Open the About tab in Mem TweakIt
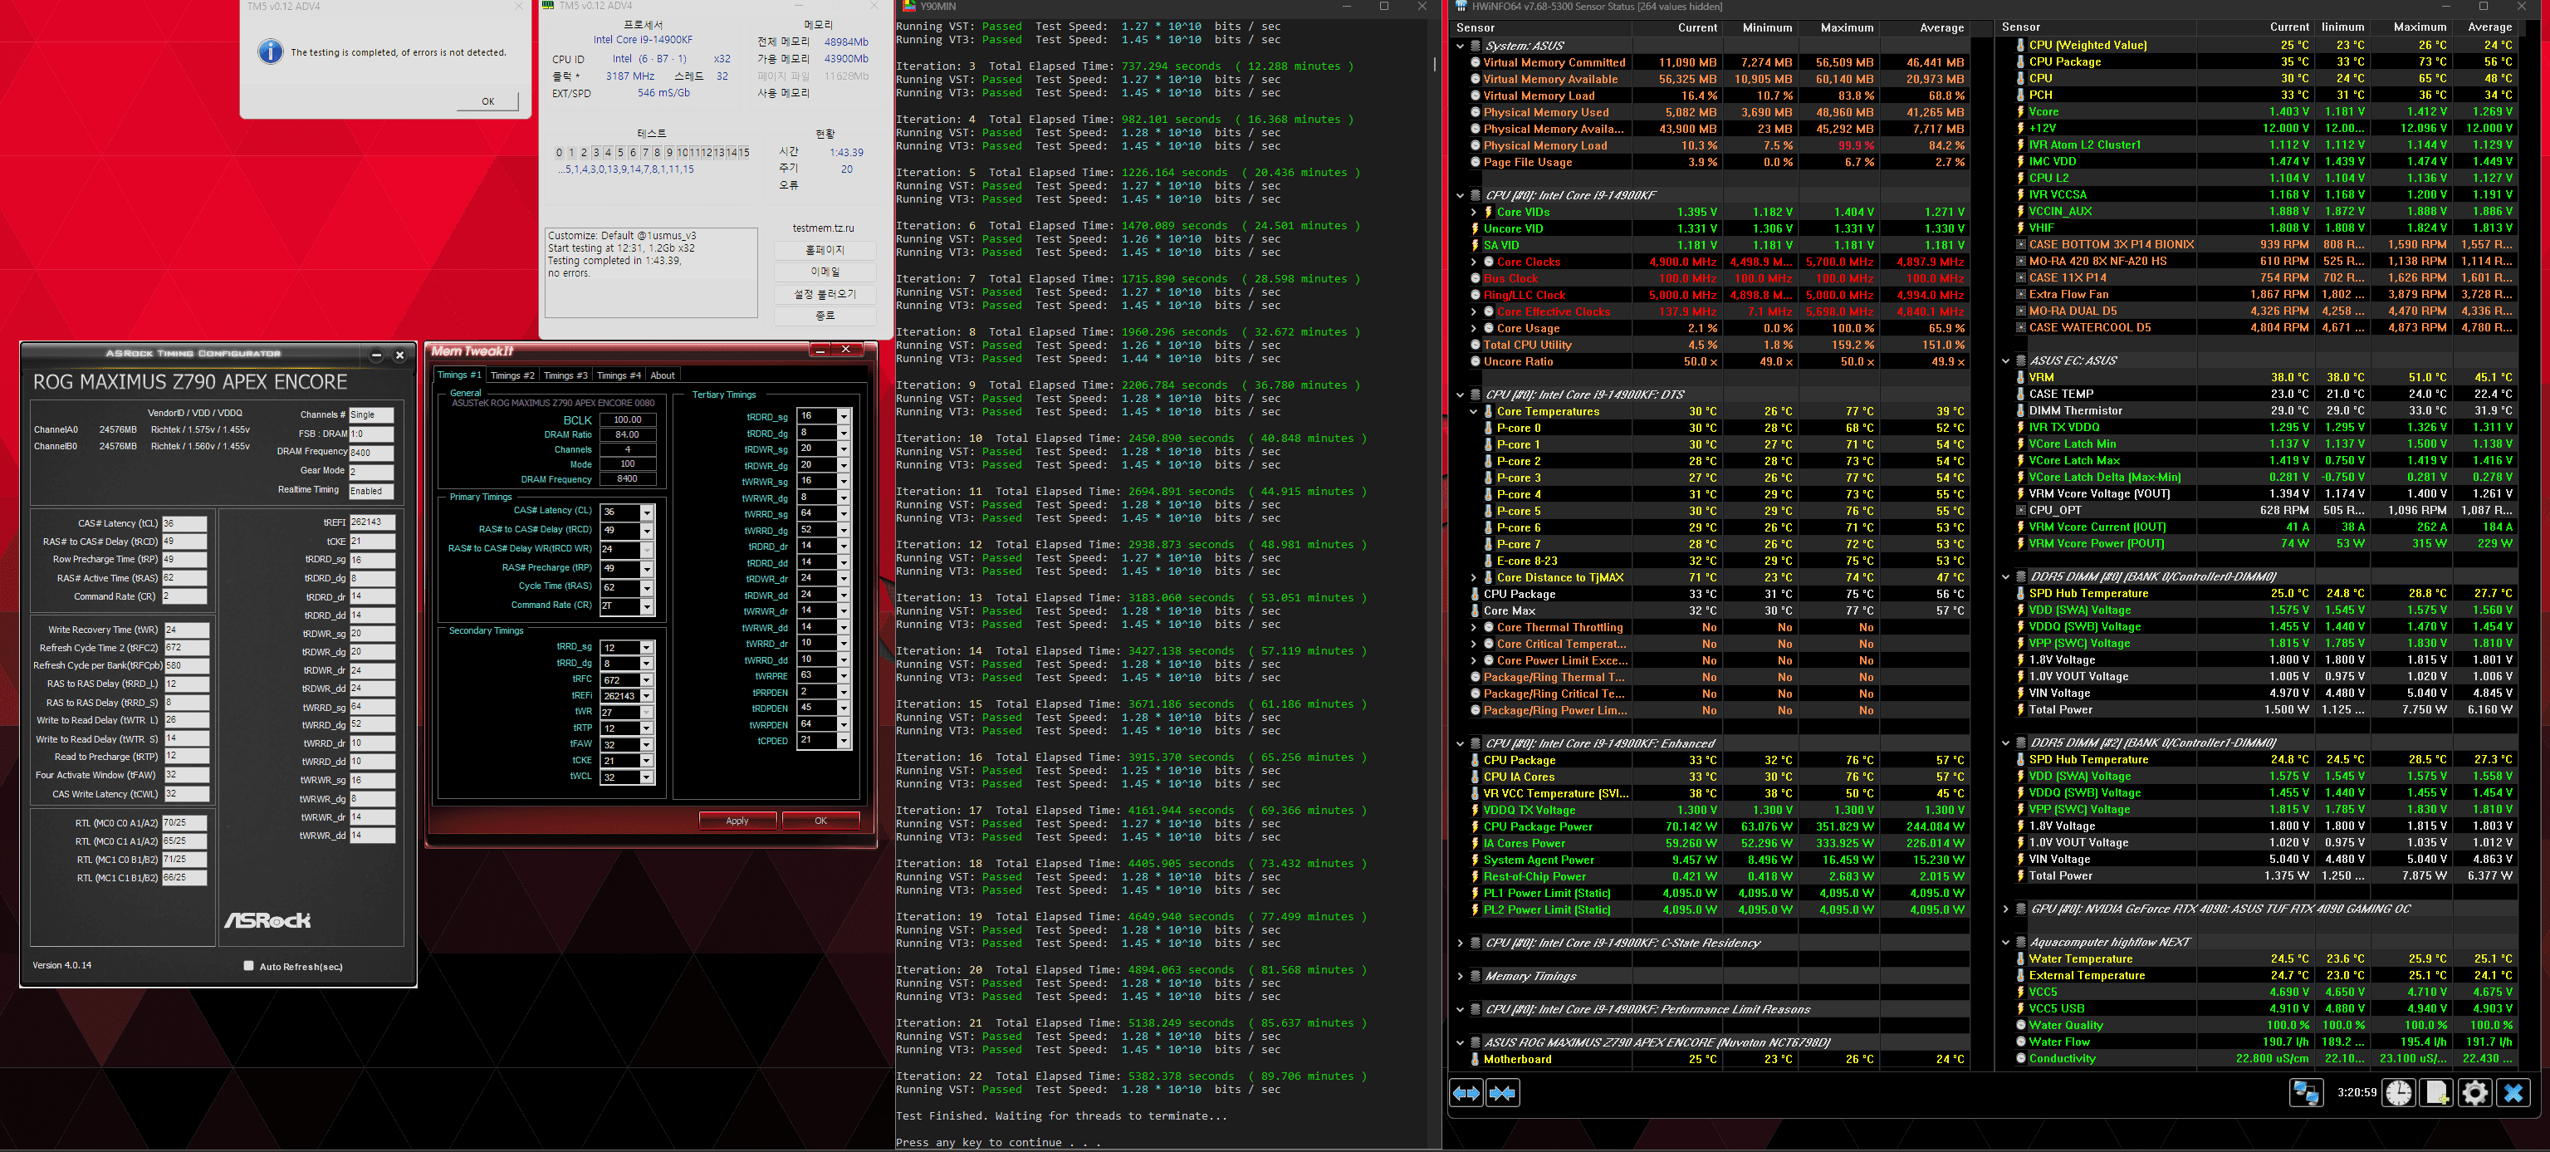 [663, 375]
